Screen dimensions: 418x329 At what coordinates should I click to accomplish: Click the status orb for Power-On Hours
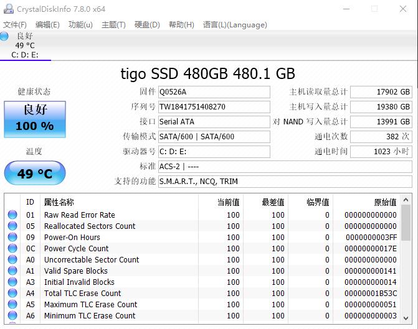pos(12,237)
